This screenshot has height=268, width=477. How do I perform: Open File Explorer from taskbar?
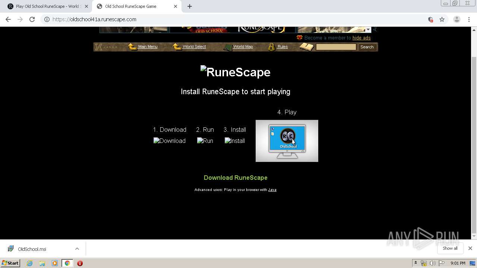tap(42, 263)
